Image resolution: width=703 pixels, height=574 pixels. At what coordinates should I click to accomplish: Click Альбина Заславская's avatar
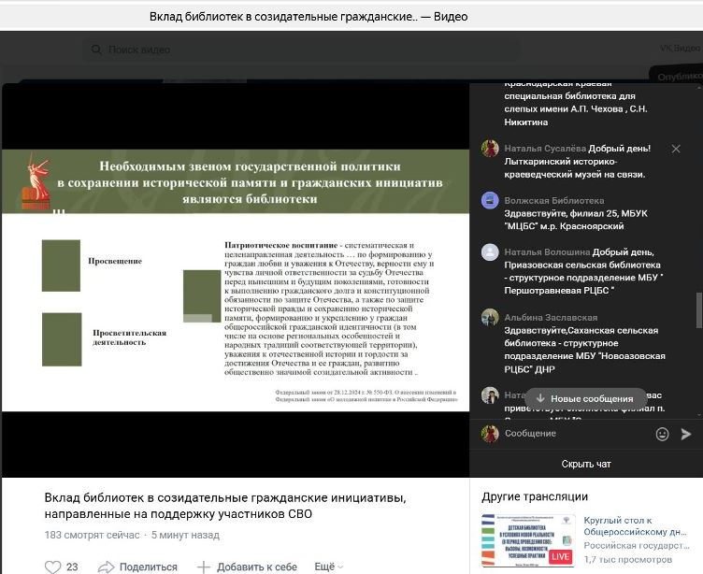point(490,318)
